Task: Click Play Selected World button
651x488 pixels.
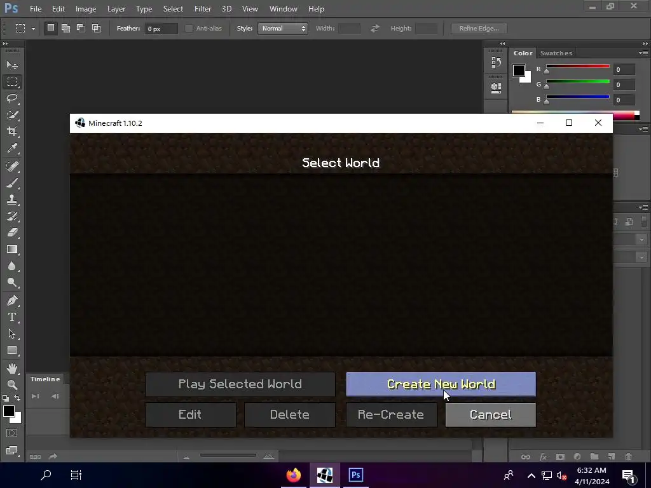Action: point(240,384)
